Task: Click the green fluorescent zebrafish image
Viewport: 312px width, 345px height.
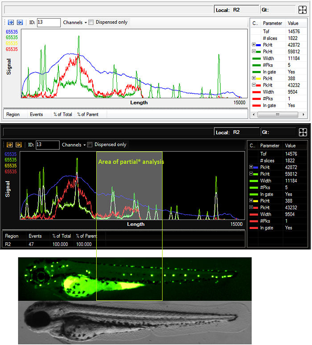Action: click(x=128, y=279)
